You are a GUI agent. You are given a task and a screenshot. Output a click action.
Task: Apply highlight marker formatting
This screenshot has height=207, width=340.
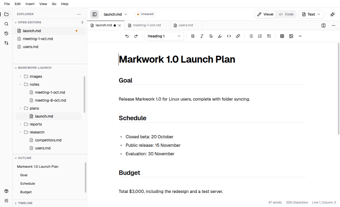point(220,36)
